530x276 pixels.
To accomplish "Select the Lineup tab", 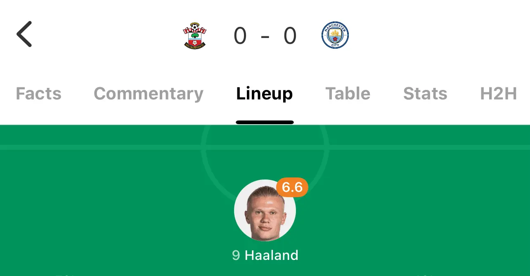I will pos(265,94).
